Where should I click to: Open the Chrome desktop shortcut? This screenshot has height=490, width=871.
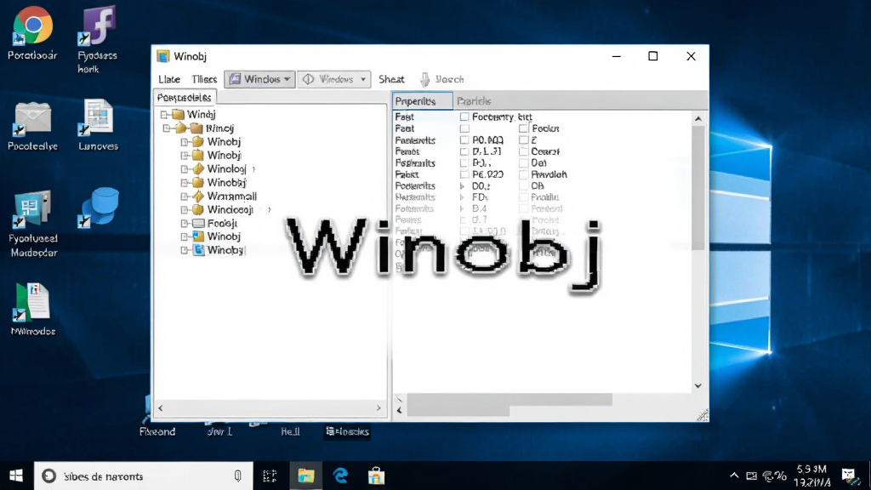32,26
